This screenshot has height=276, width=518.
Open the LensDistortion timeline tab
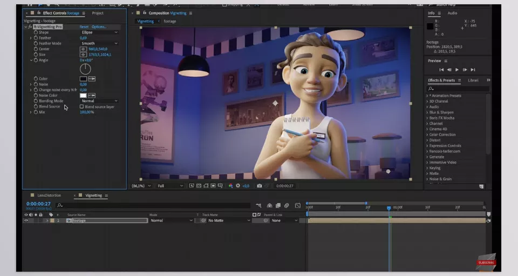(x=49, y=196)
